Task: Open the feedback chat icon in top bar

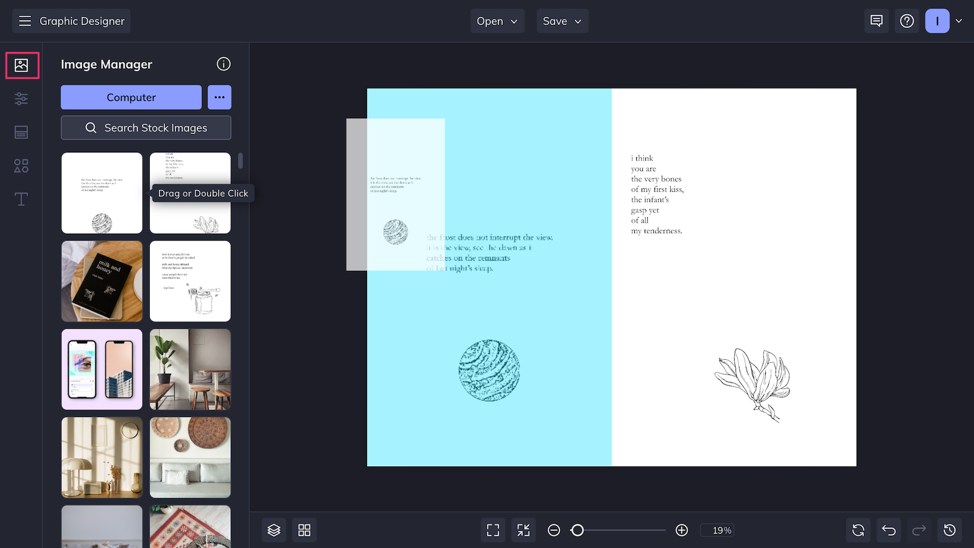Action: click(x=876, y=20)
